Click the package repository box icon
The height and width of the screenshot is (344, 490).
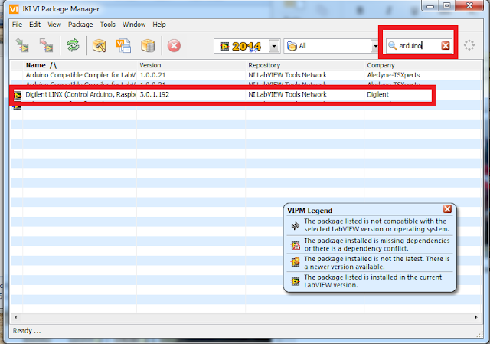click(x=148, y=46)
